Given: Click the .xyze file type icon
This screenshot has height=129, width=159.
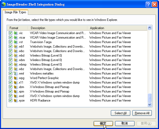Looking at the screenshot, I should pos(15,100).
